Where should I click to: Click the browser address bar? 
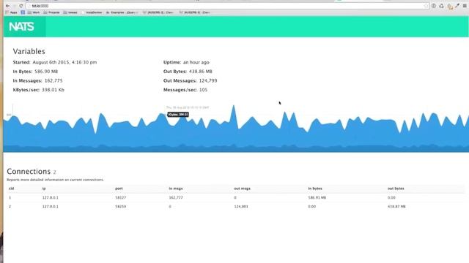227,6
